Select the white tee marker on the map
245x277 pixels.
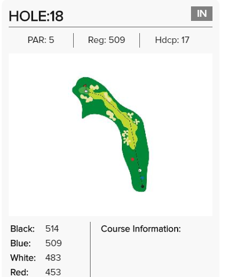(140, 171)
